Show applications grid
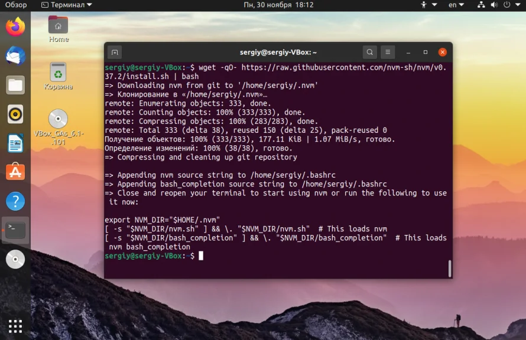The image size is (526, 340). click(x=15, y=326)
